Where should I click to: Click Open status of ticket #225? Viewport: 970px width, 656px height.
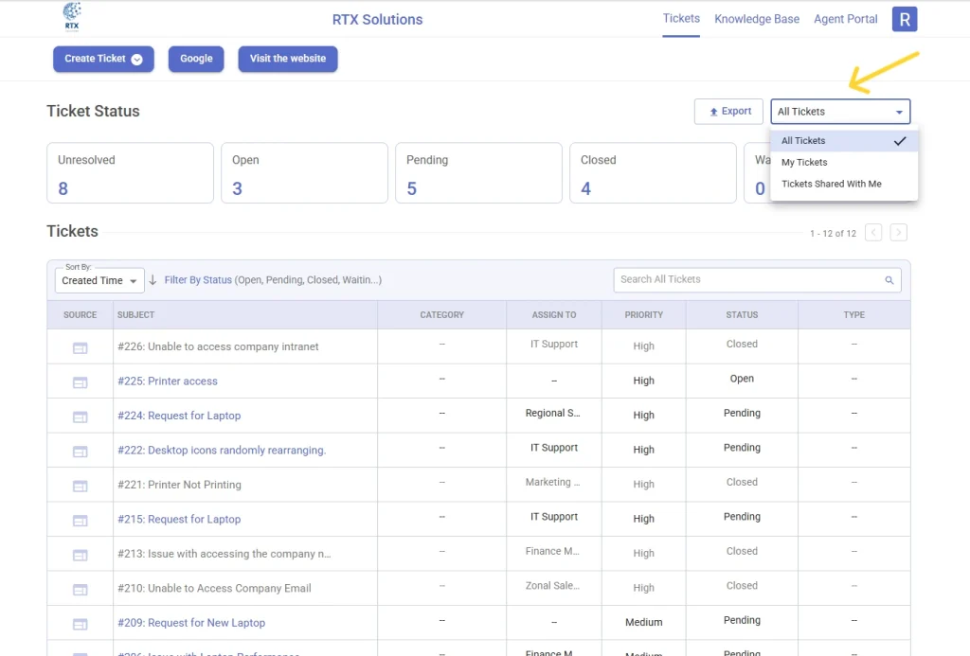click(x=742, y=379)
